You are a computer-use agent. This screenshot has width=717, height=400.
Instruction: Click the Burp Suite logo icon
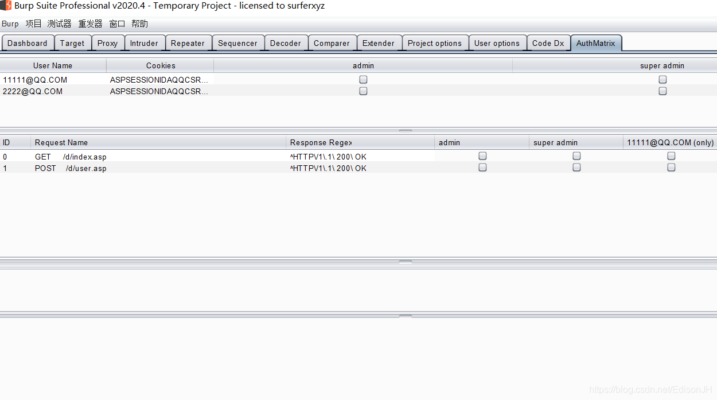tap(6, 6)
